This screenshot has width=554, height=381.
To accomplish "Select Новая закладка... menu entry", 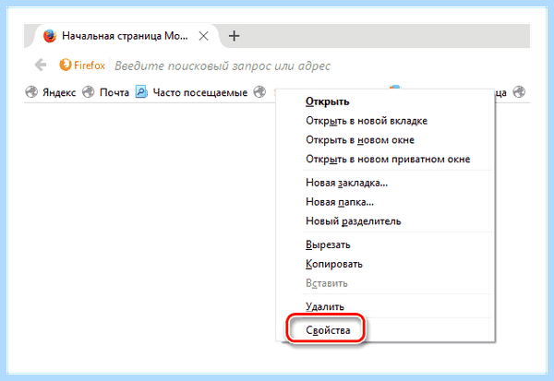I will 385,183.
